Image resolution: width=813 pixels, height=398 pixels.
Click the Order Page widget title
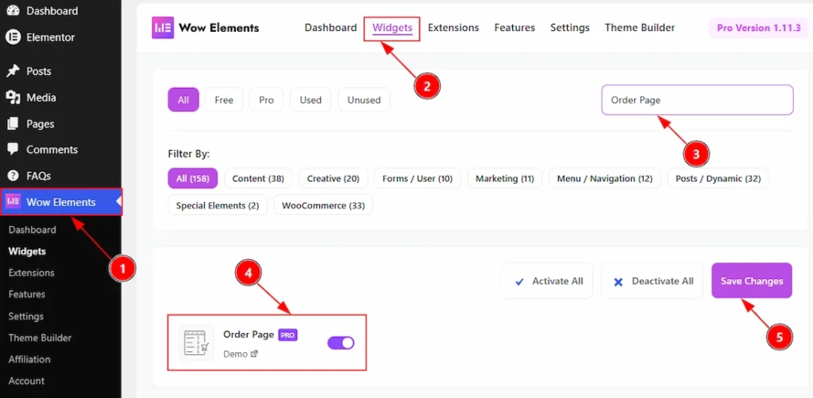tap(249, 335)
